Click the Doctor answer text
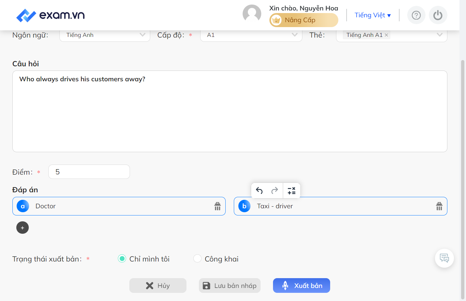The height and width of the screenshot is (301, 466). coord(45,206)
